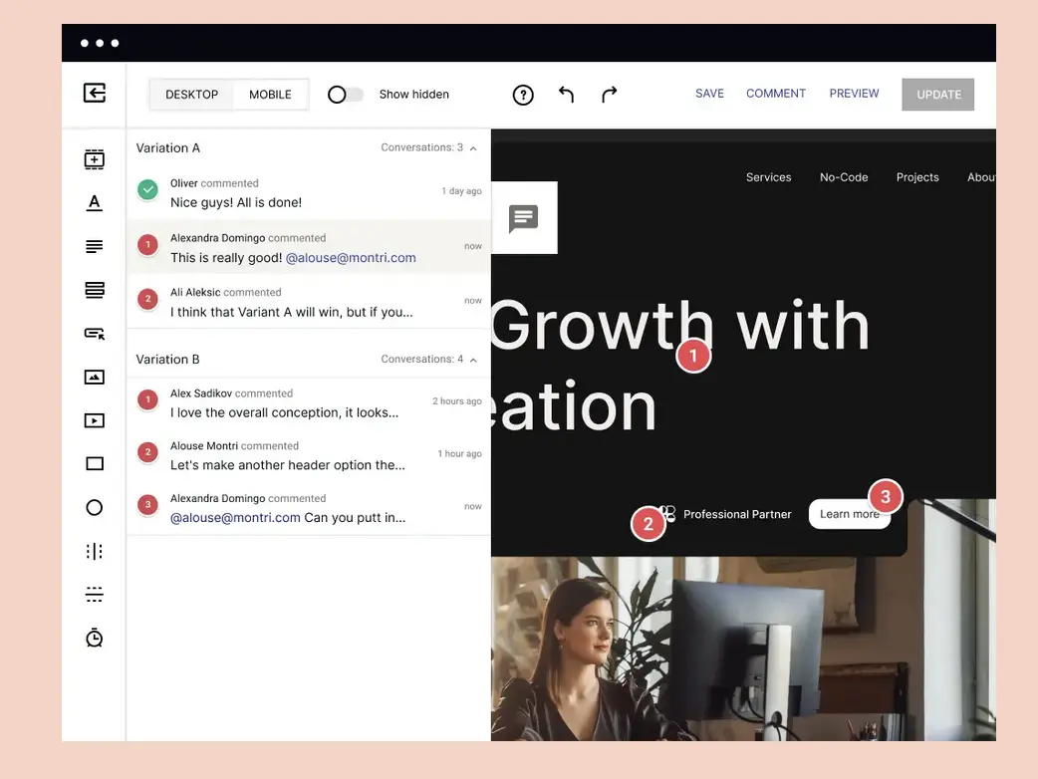Click the exit editor icon top-left
This screenshot has width=1038, height=779.
pyautogui.click(x=94, y=92)
